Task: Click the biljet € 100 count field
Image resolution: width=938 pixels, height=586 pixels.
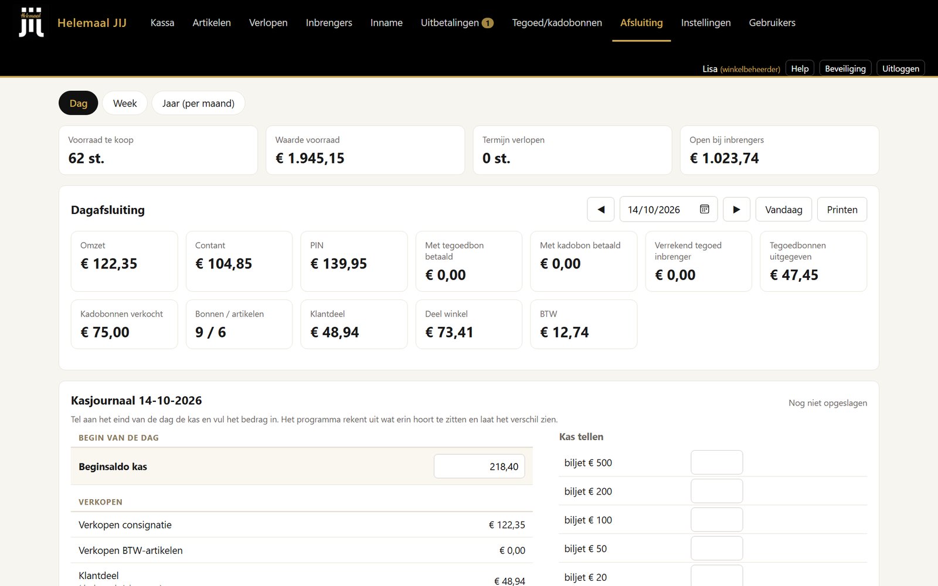Action: [716, 520]
